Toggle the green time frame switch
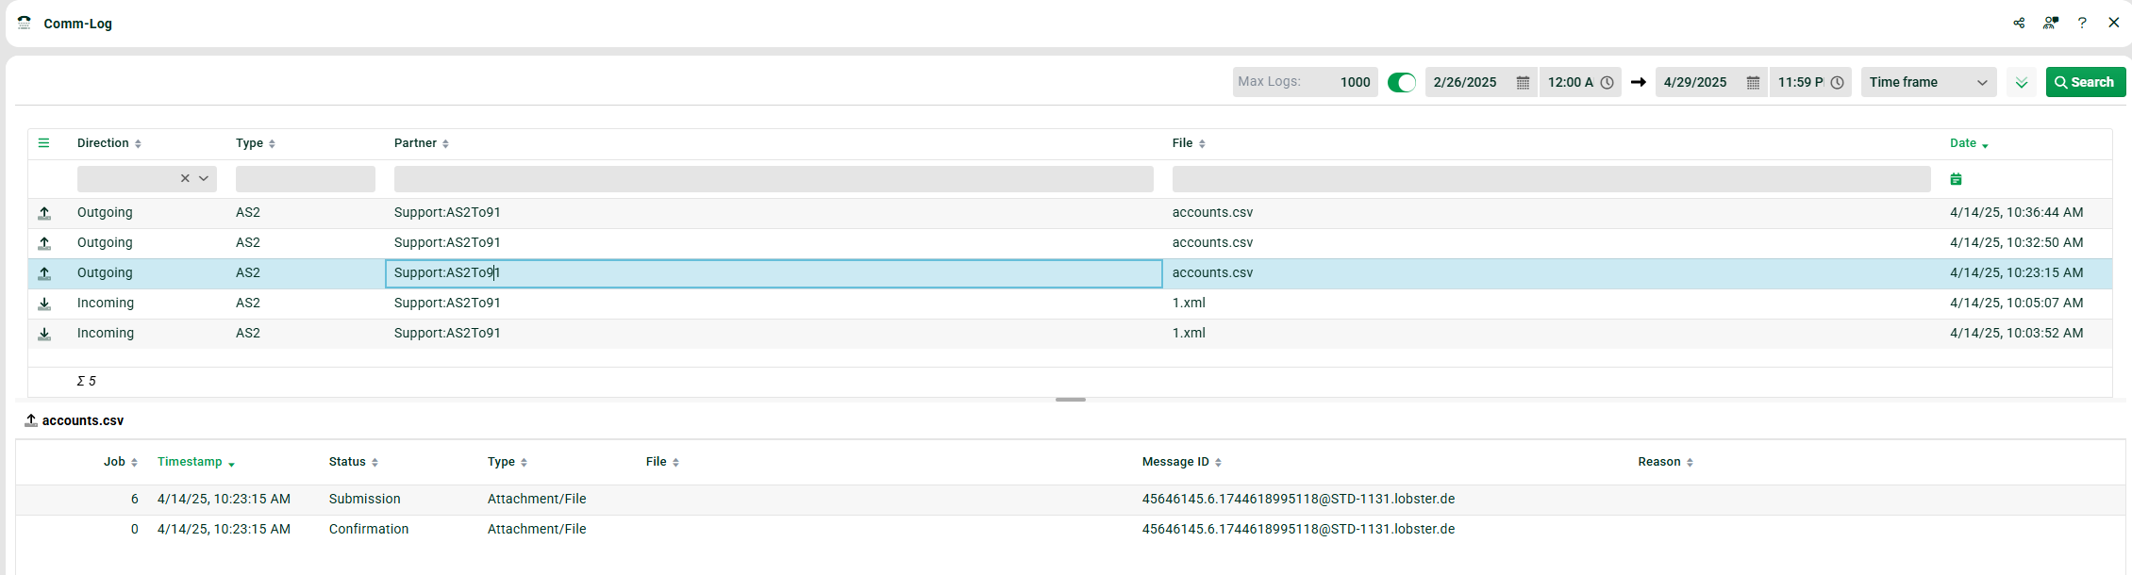 (x=1402, y=83)
